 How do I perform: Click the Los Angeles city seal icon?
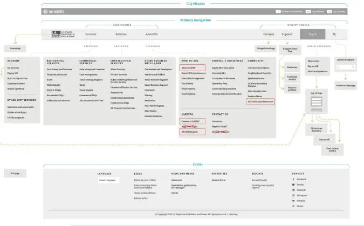pyautogui.click(x=45, y=11)
